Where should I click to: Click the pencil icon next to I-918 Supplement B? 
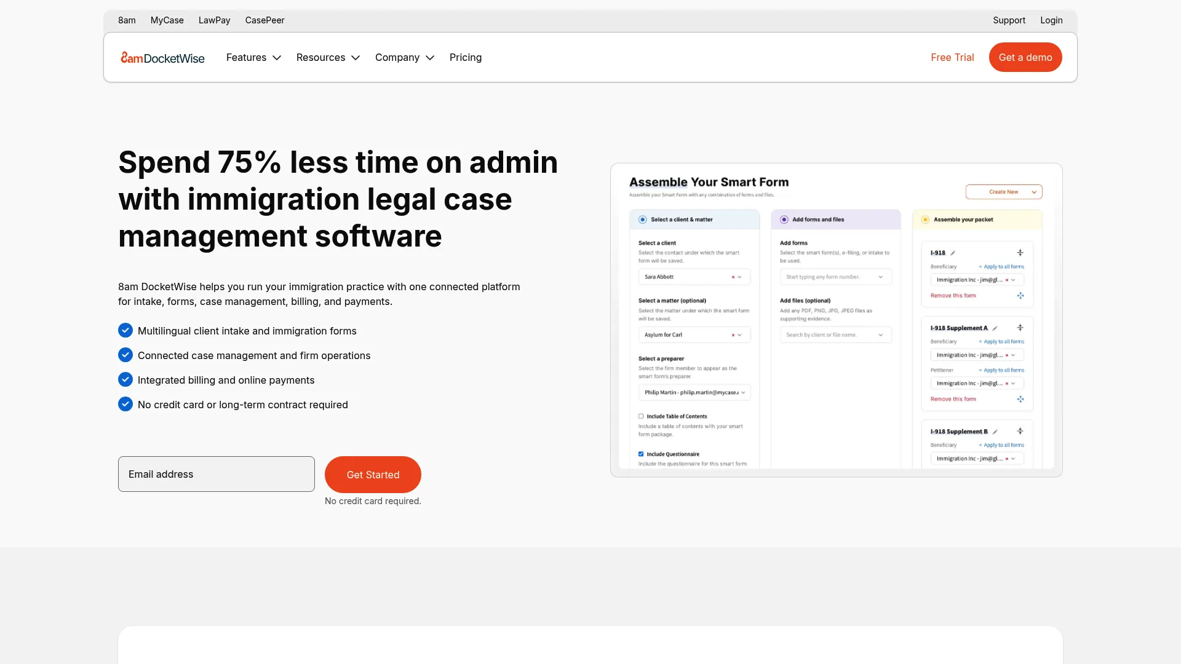995,432
